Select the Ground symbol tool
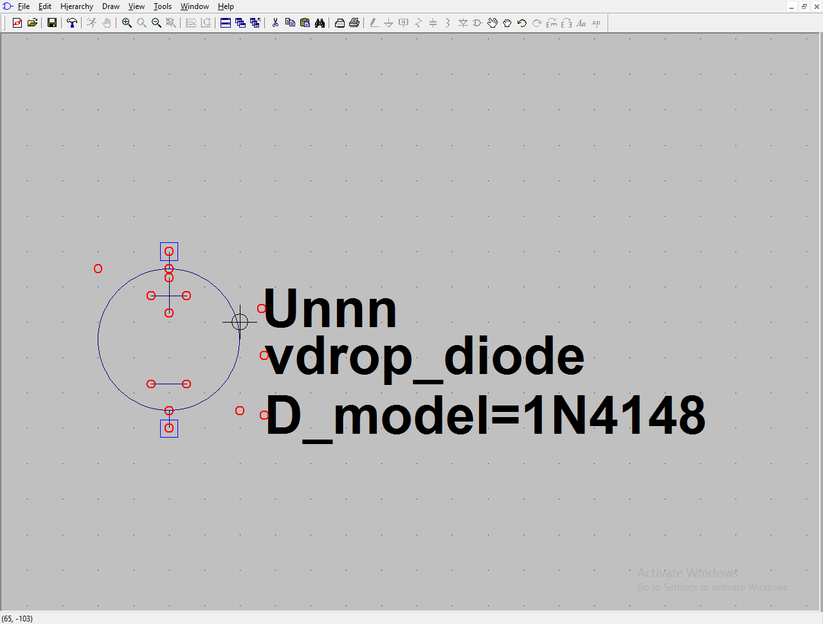This screenshot has height=624, width=823. point(389,23)
